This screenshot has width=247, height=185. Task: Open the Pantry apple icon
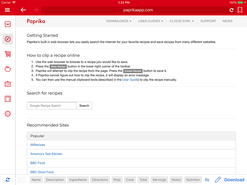[x=7, y=69]
